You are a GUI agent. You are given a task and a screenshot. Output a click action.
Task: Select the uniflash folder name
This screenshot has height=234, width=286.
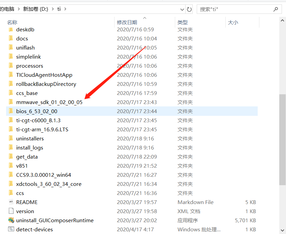coord(25,48)
